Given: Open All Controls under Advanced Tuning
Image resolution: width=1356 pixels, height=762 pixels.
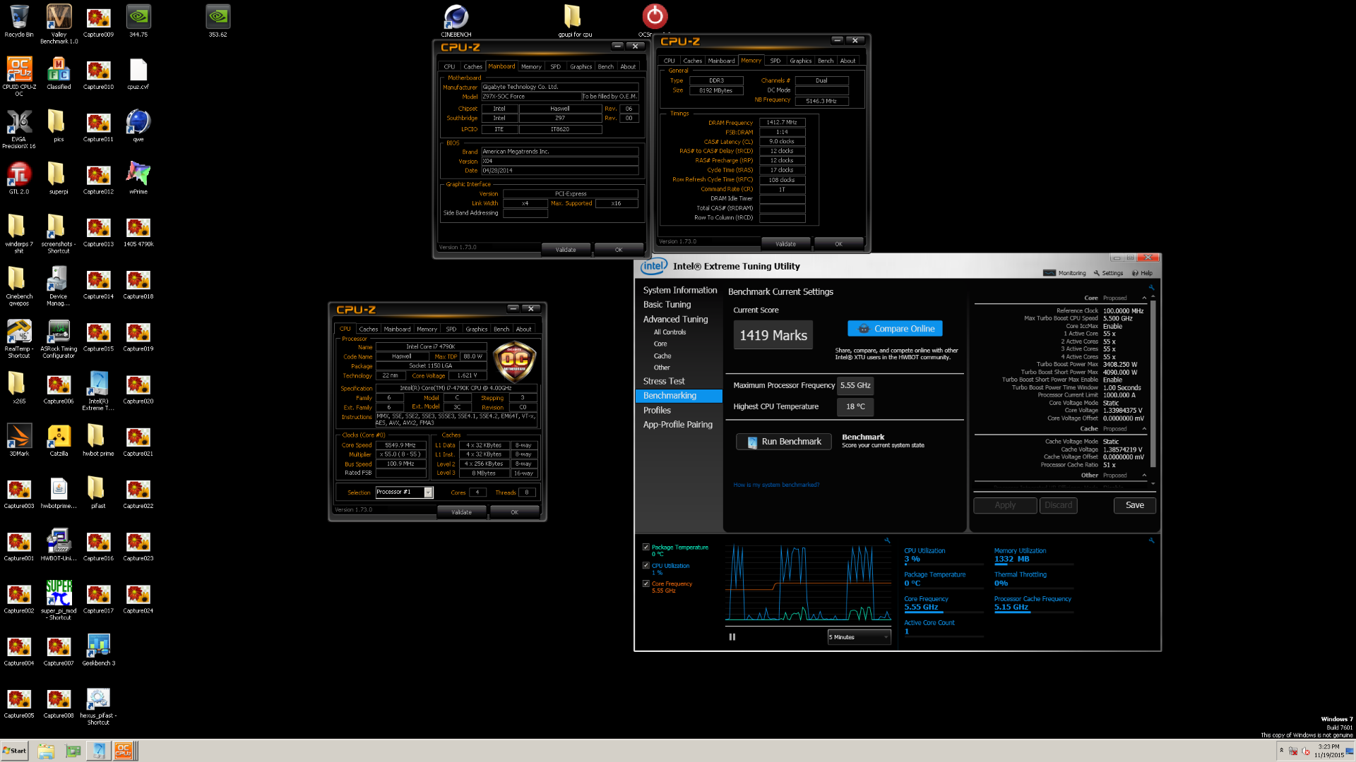Looking at the screenshot, I should pyautogui.click(x=670, y=332).
